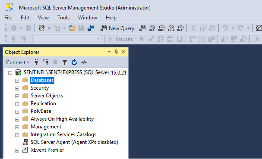The width and height of the screenshot is (262, 159).
Task: Open the Navigate Backward history dropdown arrow
Action: (x=21, y=28)
